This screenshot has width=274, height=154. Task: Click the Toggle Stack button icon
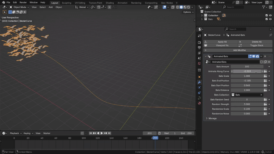240,45
